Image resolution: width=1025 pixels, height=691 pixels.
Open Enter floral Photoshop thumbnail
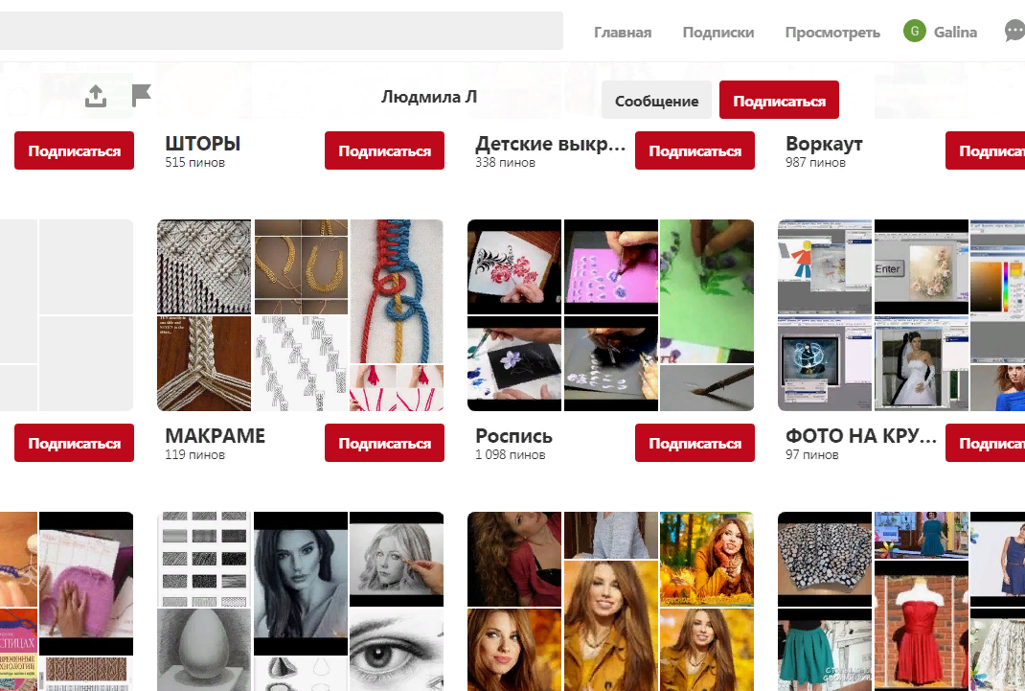[x=922, y=266]
